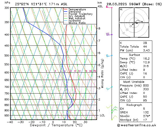Click the magenta wind barb at 300 hPa
This screenshot has width=164, height=127.
[109, 7]
